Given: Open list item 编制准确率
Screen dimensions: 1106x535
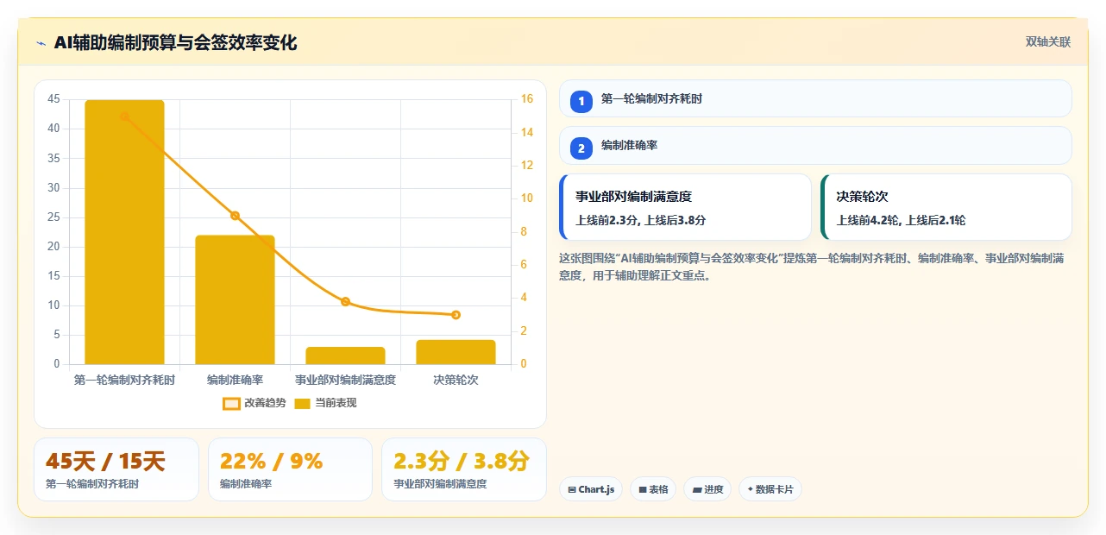Looking at the screenshot, I should (x=815, y=145).
